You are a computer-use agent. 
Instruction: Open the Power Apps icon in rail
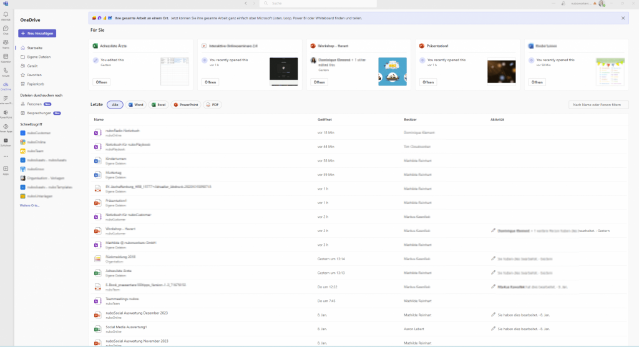click(x=6, y=127)
